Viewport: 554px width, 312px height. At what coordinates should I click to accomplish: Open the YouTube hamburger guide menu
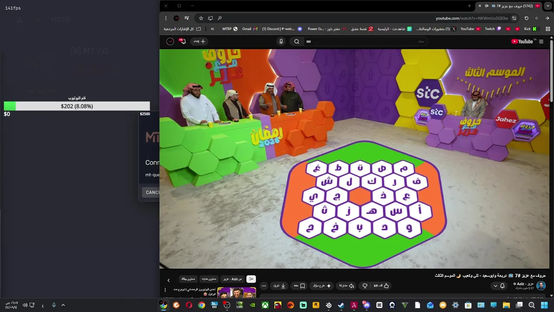click(x=541, y=42)
